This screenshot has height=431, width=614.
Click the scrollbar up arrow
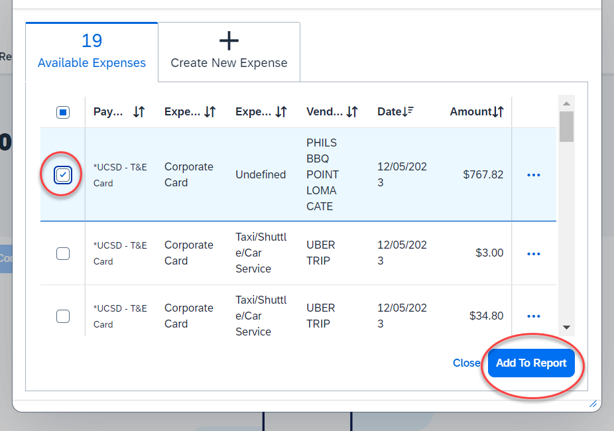pos(566,103)
